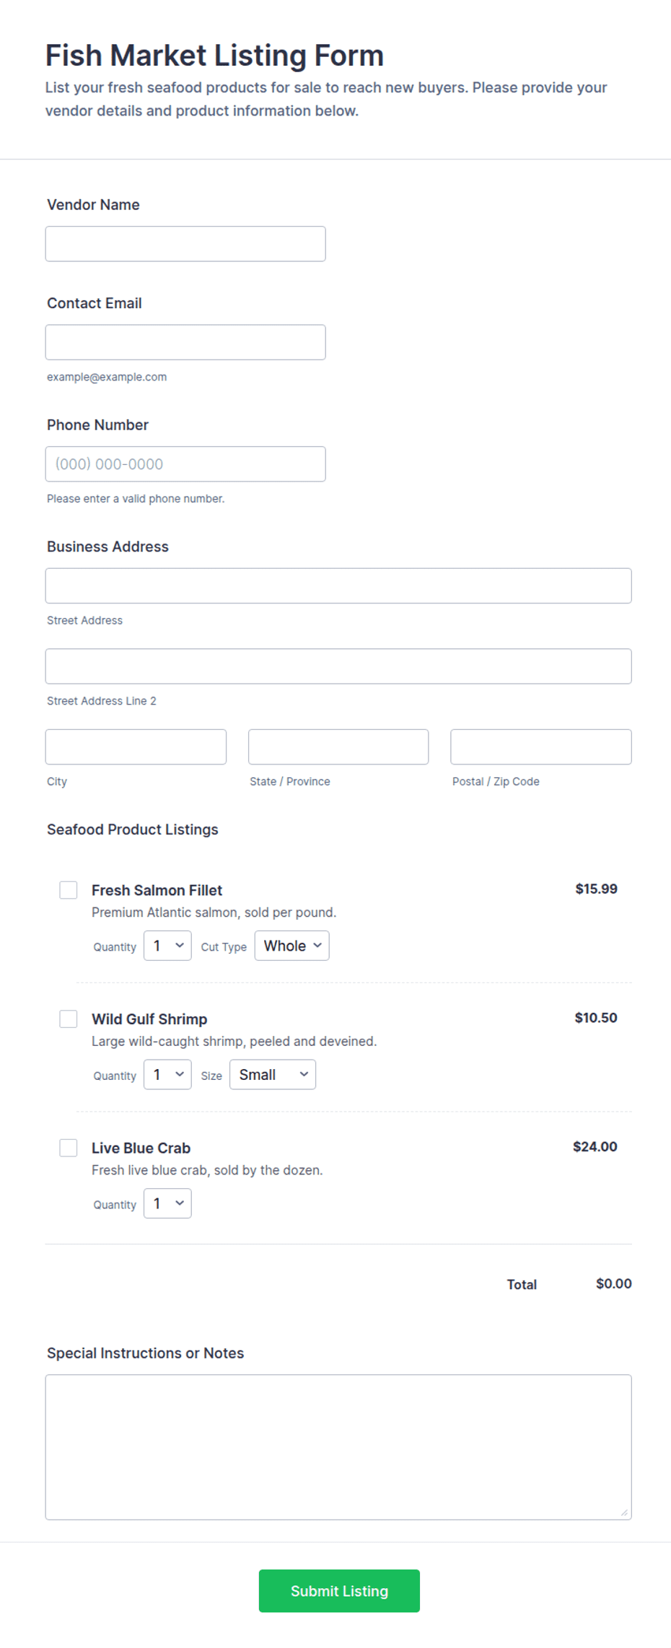Click into the Contact Email field
671x1648 pixels.
click(x=185, y=342)
